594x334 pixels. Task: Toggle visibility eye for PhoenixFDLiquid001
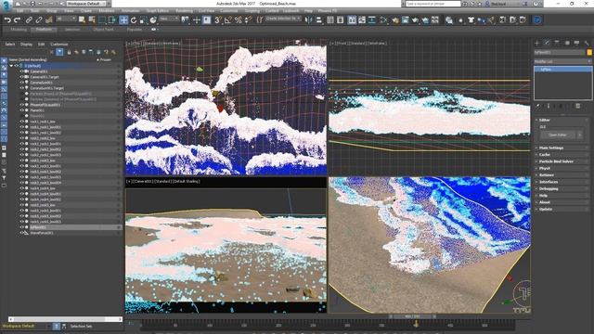[x=21, y=105]
